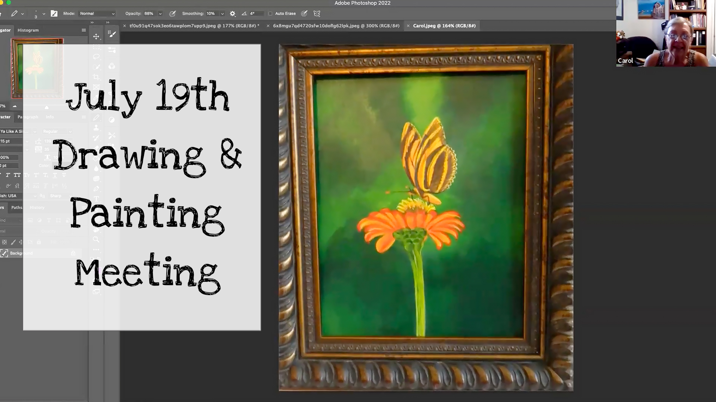Click the brush angle icon

point(244,14)
